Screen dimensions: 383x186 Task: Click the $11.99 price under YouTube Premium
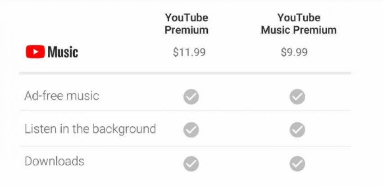click(189, 52)
